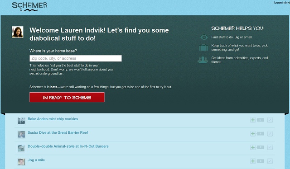Open Lauren Indvik's profile photo

pyautogui.click(x=18, y=32)
